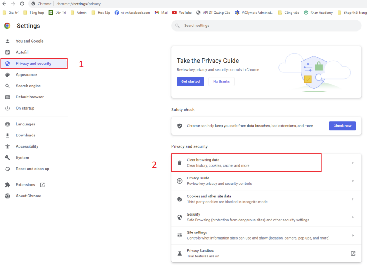Viewport: 367px width, 265px height.
Task: Open the Languages settings section
Action: pyautogui.click(x=34, y=124)
